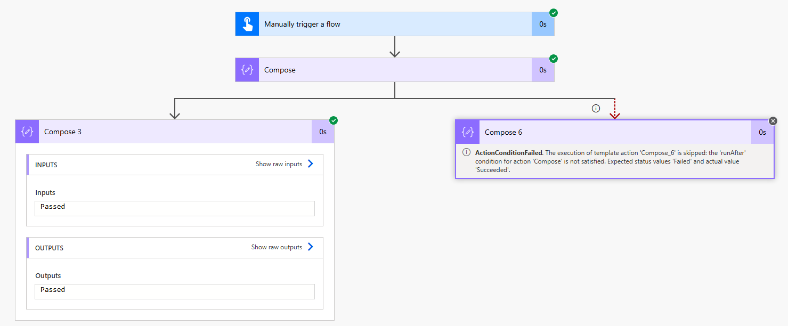
Task: Click the Compose 6 action icon
Action: (x=467, y=132)
